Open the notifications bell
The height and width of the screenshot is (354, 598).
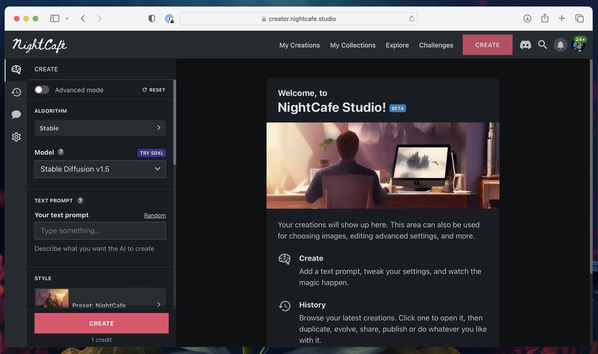click(x=560, y=45)
